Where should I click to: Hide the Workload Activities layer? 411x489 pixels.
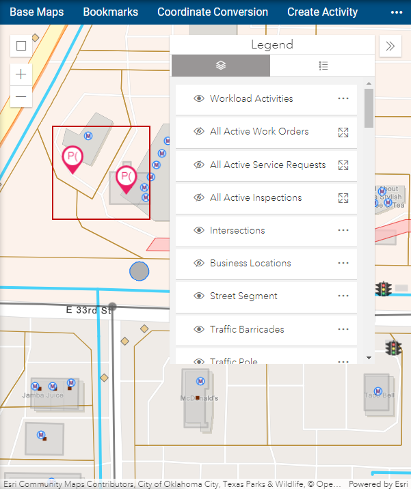[199, 99]
